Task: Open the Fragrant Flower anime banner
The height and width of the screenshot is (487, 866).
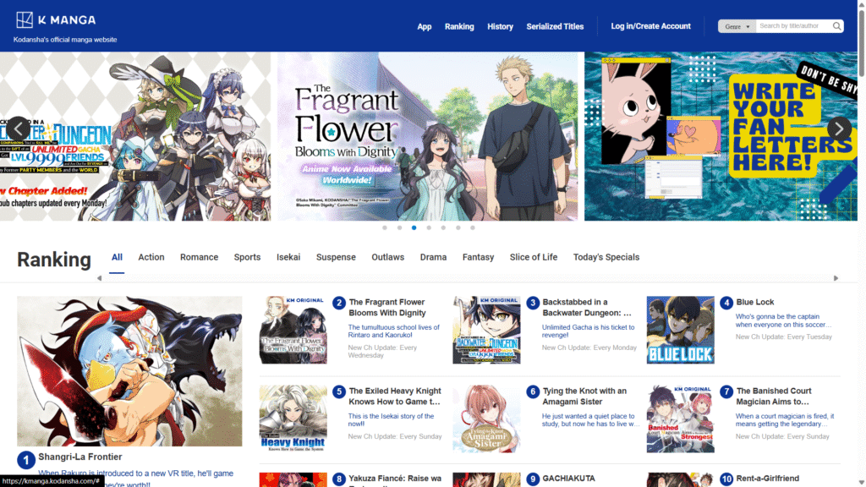Action: click(427, 136)
